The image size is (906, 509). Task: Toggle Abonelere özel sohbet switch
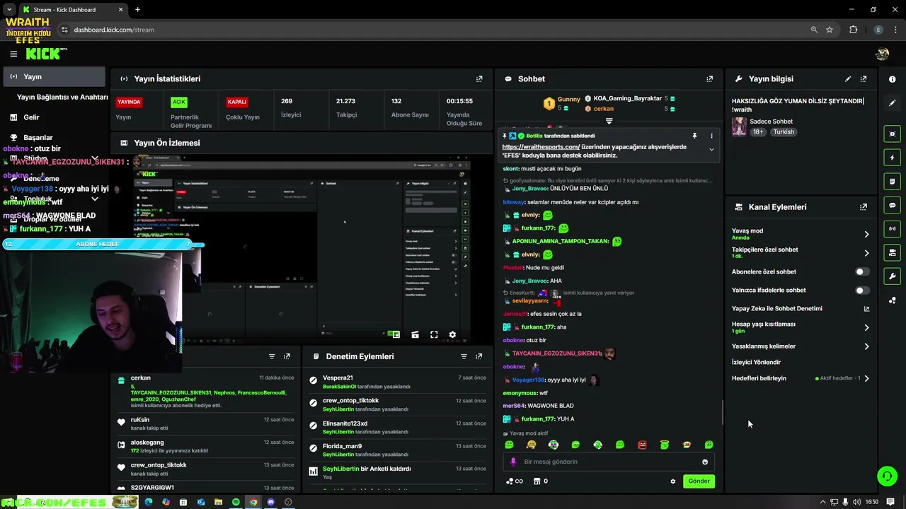(x=861, y=271)
